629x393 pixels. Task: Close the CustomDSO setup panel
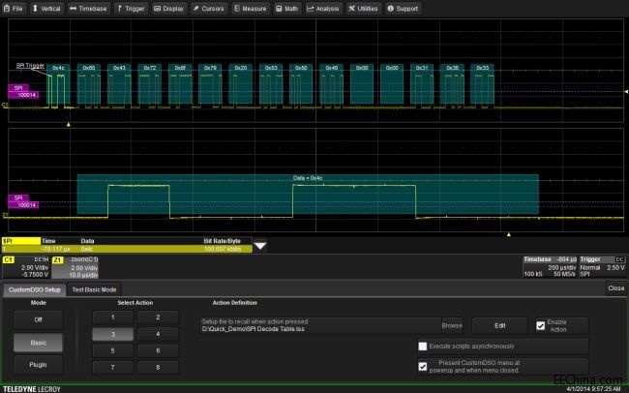pyautogui.click(x=615, y=288)
